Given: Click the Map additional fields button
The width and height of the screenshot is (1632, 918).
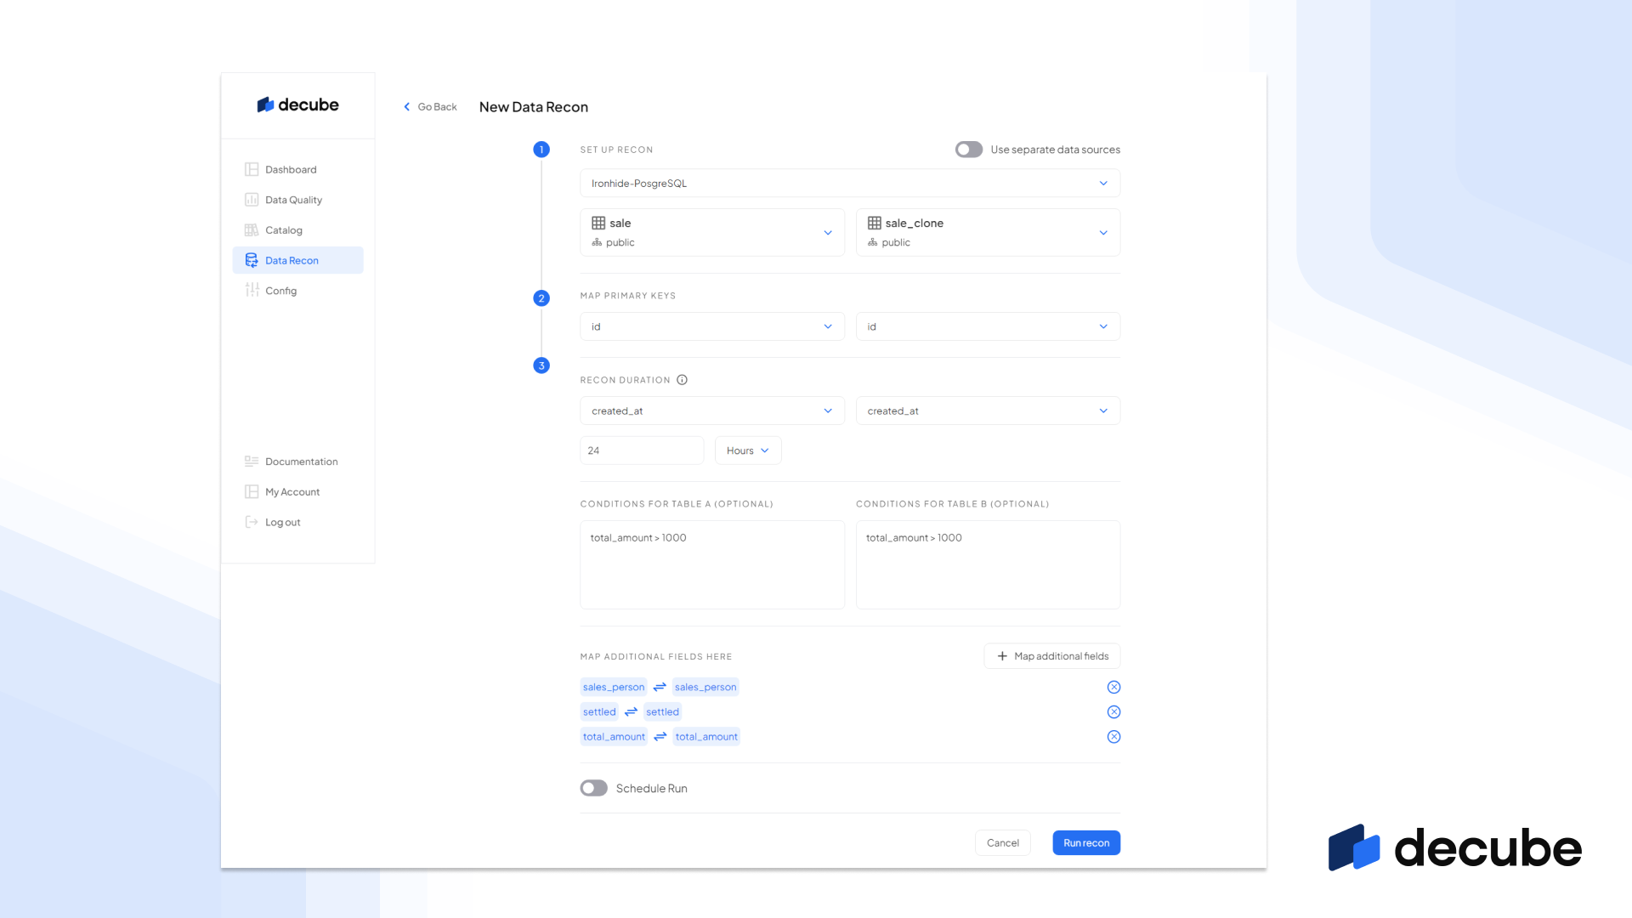Looking at the screenshot, I should point(1051,656).
